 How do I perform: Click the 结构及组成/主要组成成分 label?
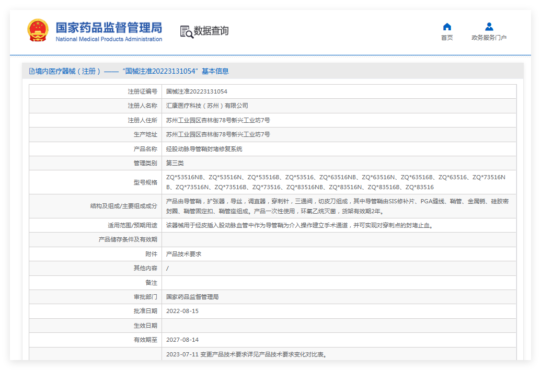[x=123, y=206]
